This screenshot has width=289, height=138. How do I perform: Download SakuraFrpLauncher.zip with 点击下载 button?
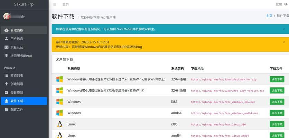277,79
